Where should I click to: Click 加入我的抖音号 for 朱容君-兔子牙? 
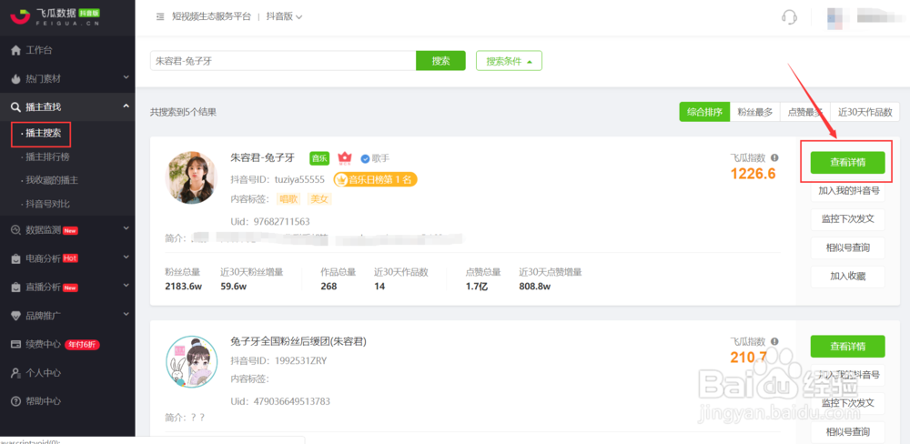click(x=847, y=191)
